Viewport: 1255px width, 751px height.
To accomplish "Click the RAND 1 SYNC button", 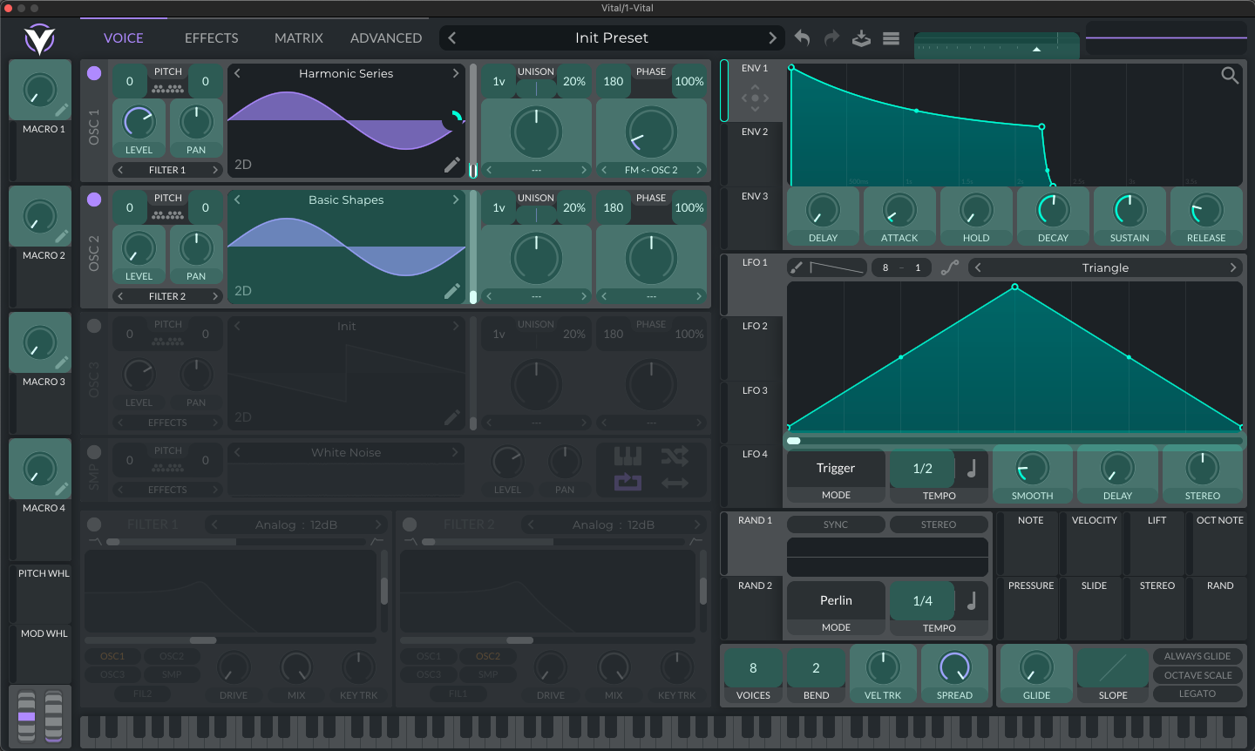I will point(836,524).
